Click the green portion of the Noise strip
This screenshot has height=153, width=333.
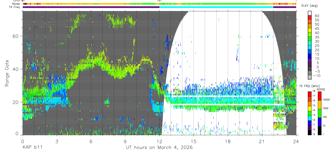click(x=217, y=4)
